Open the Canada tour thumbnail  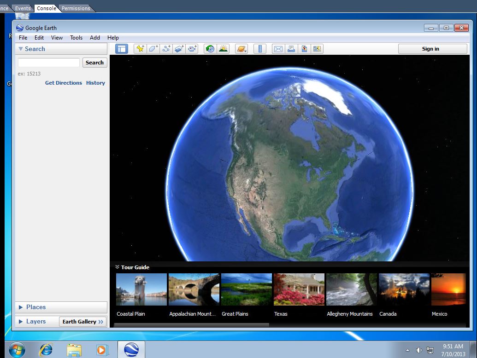[404, 289]
